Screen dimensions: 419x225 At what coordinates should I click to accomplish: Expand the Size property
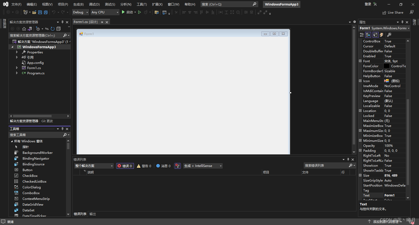(360, 175)
